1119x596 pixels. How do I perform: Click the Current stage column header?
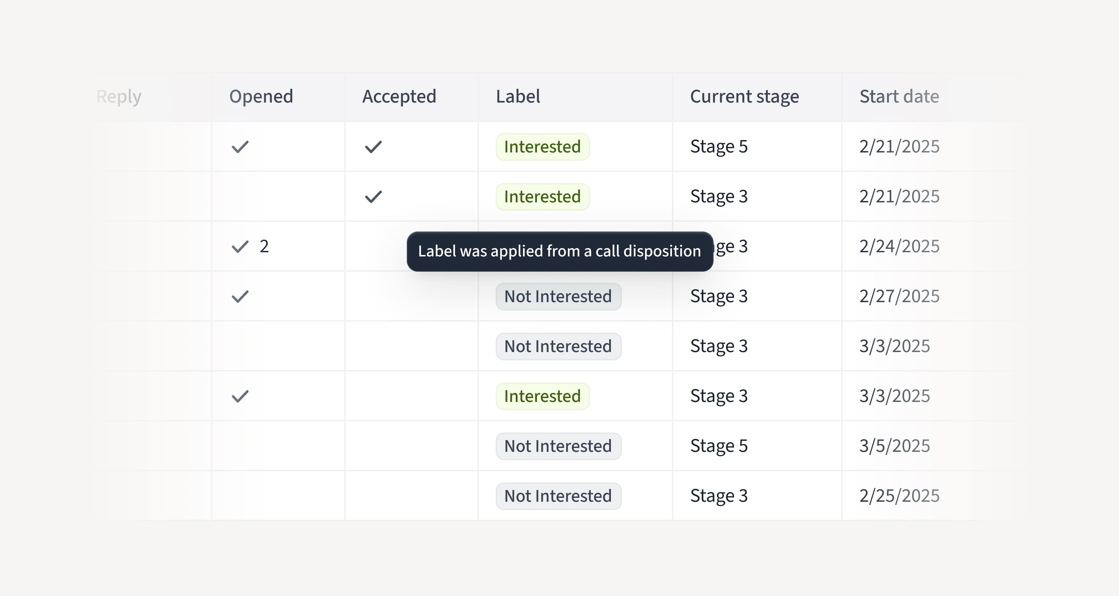(x=744, y=96)
